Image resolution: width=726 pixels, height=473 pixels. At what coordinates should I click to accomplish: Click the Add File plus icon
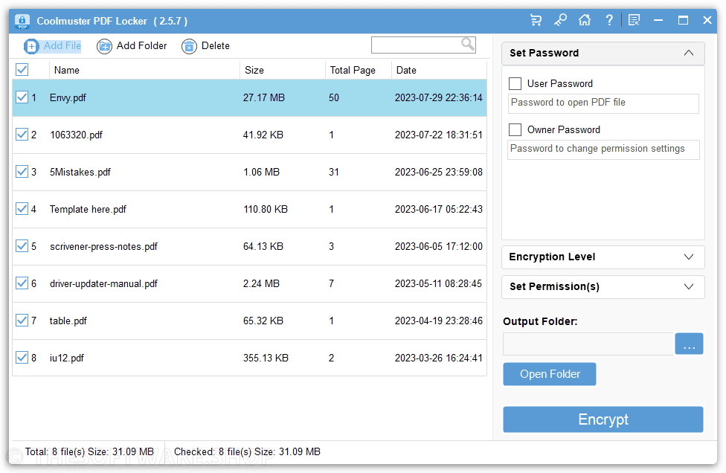(31, 46)
